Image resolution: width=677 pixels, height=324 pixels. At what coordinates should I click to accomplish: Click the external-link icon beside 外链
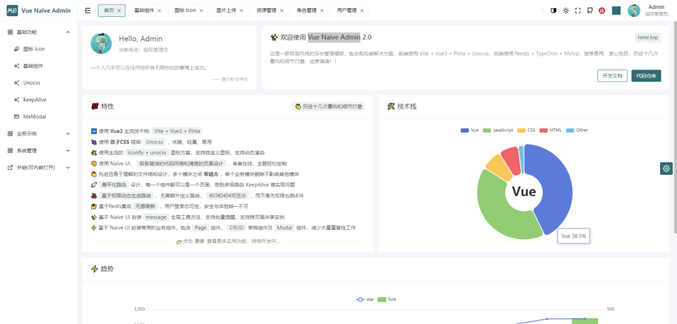(x=11, y=167)
